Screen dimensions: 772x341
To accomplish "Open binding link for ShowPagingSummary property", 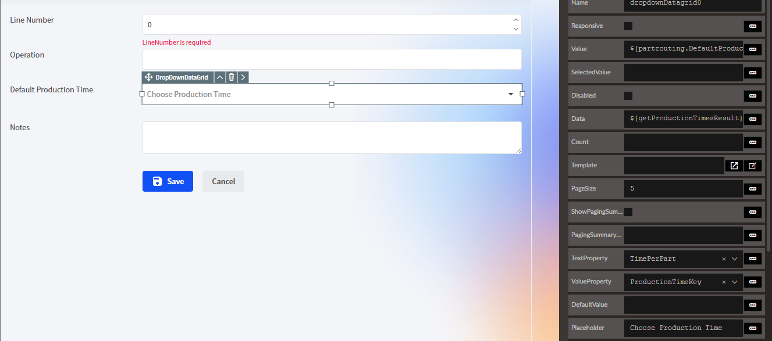I will 752,212.
